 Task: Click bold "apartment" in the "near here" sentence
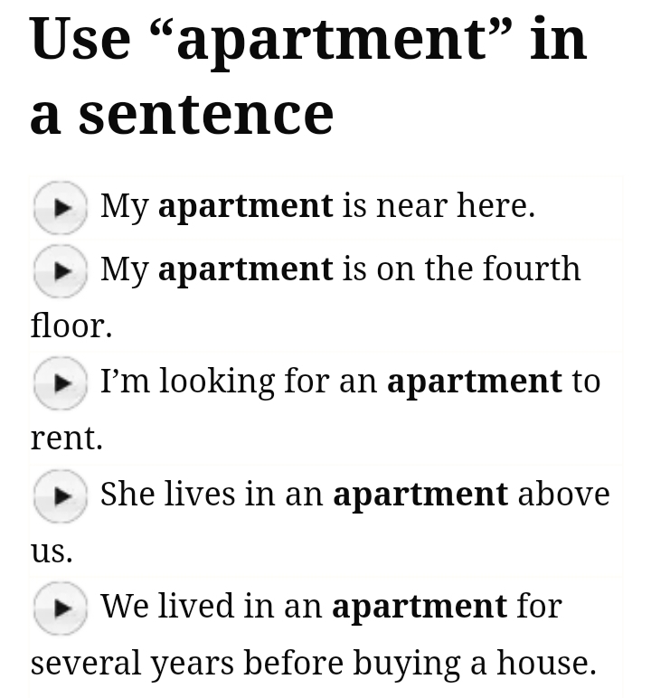click(245, 206)
